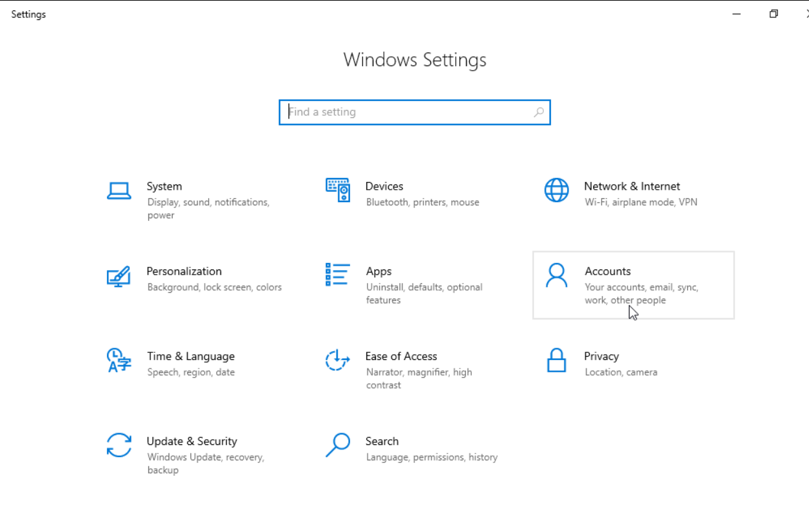Click the Privacy heading

pos(602,357)
